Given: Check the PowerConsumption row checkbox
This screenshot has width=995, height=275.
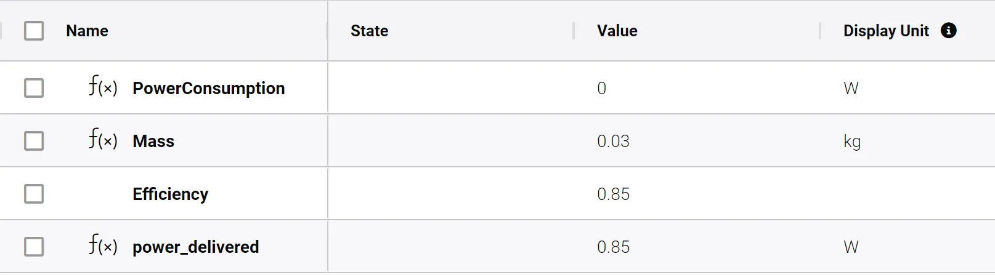Looking at the screenshot, I should coord(34,88).
